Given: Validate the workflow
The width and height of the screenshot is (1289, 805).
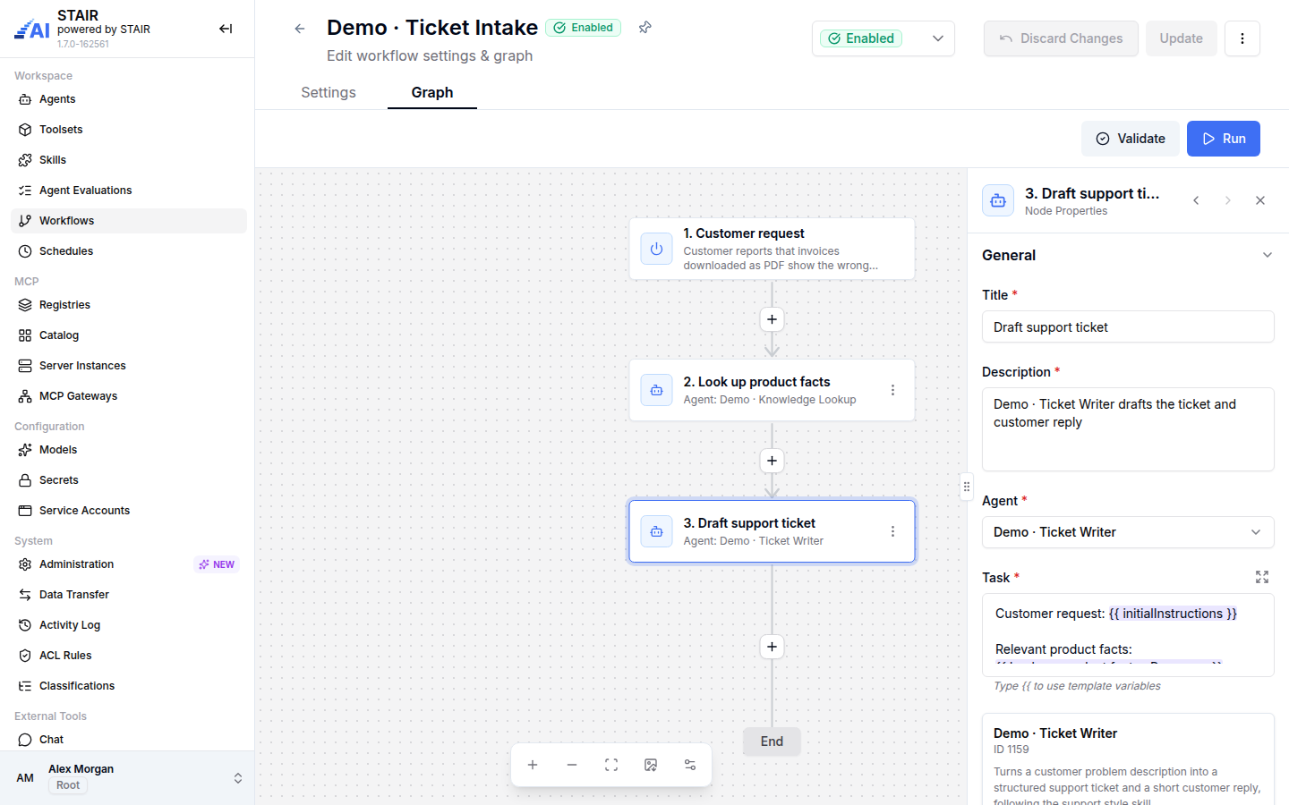Looking at the screenshot, I should click(x=1131, y=139).
